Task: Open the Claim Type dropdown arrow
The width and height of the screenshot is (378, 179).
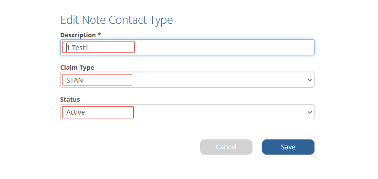Action: tap(310, 80)
